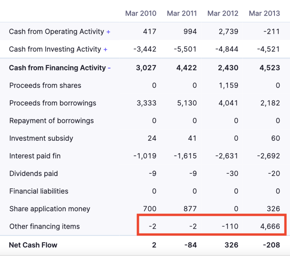Click the Other financing items label

tap(44, 226)
